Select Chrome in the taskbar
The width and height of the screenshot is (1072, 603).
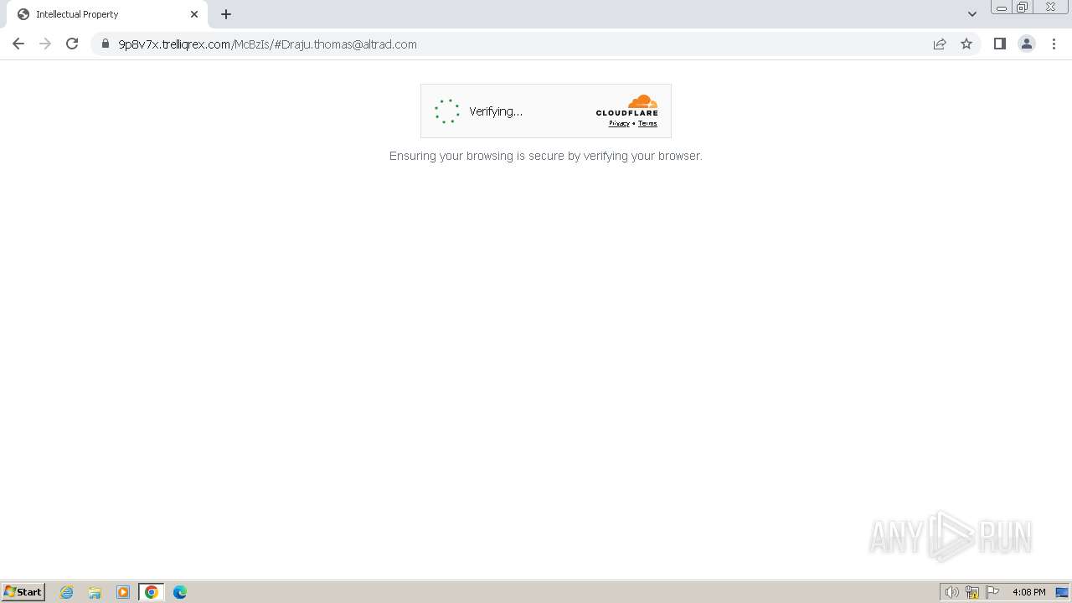[151, 592]
